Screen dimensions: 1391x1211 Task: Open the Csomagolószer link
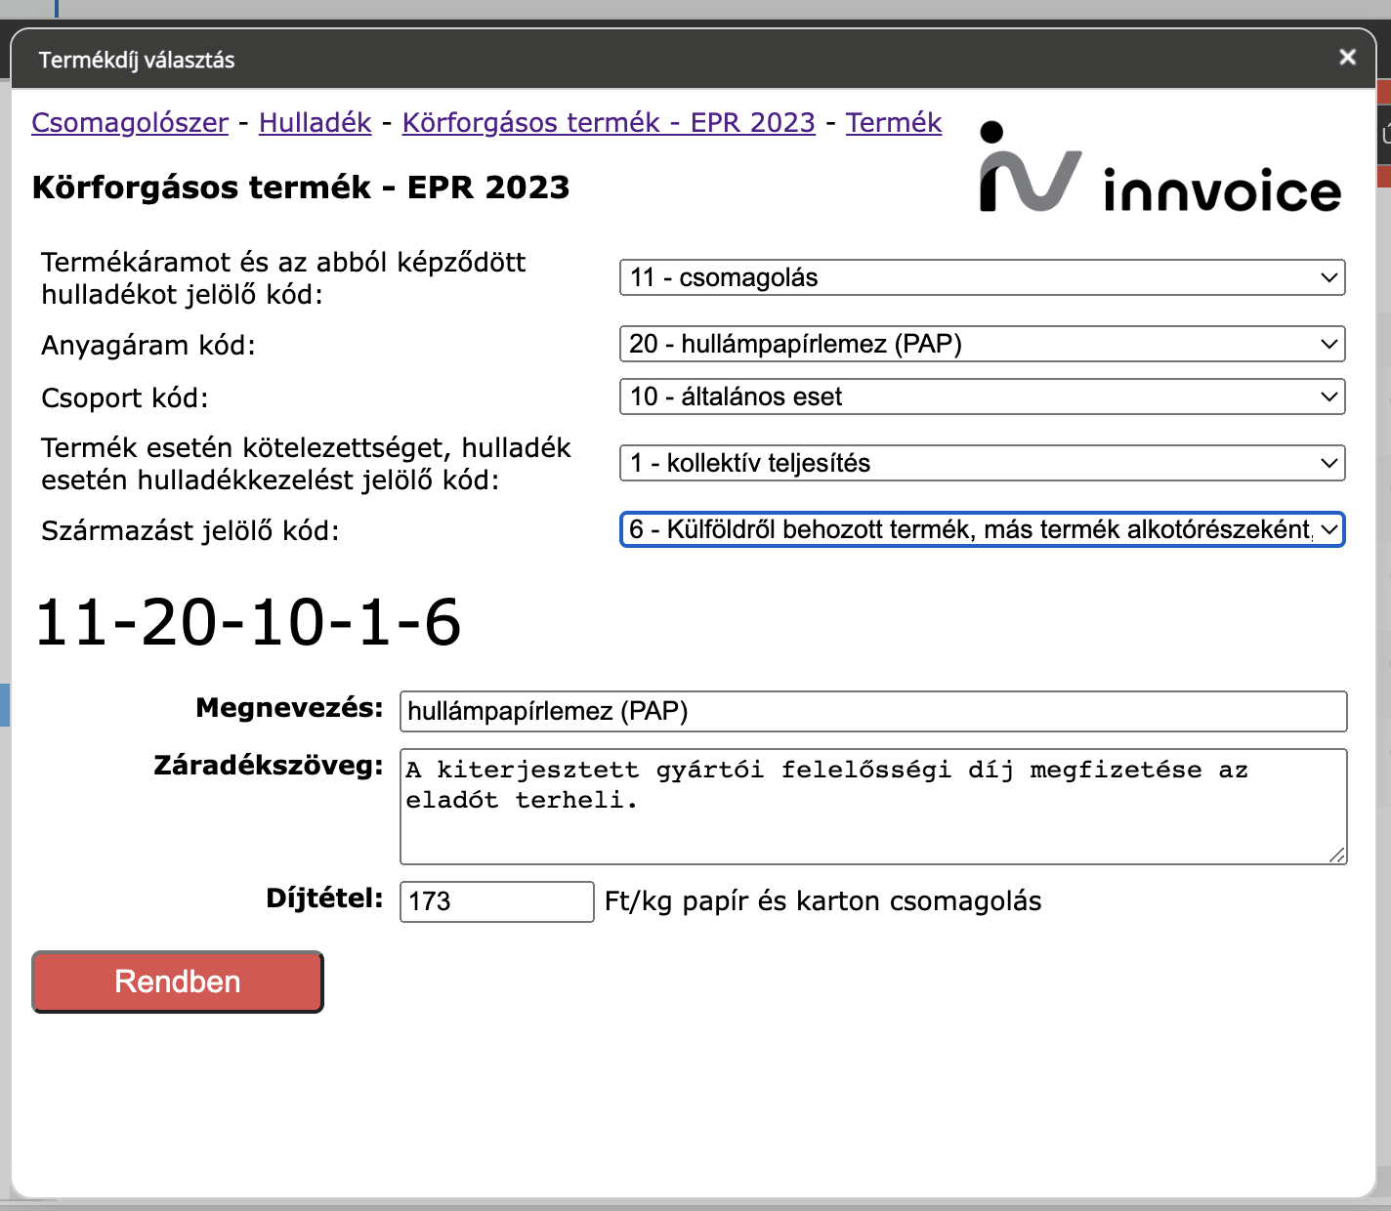click(130, 123)
